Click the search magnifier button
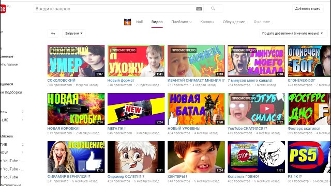 coord(213,9)
